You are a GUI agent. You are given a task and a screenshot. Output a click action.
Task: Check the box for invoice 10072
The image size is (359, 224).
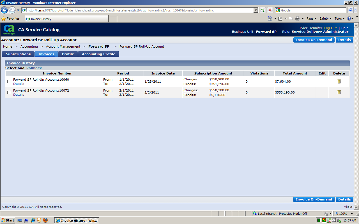point(9,92)
